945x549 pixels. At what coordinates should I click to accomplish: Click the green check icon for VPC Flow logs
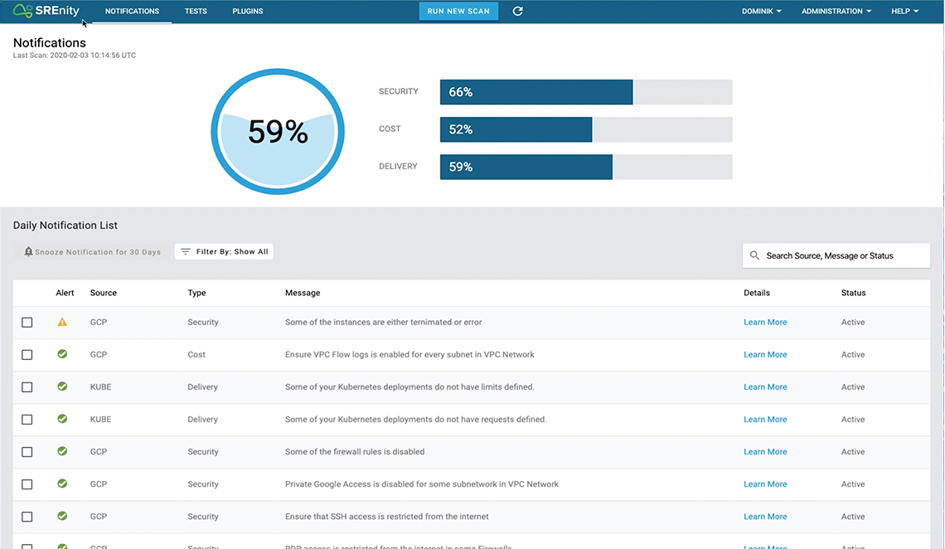click(x=62, y=354)
